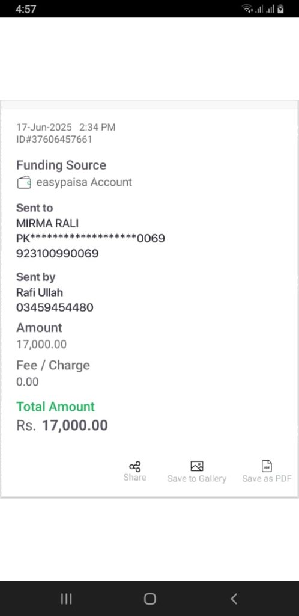Open recent apps from navigation bar
This screenshot has height=616, width=299.
(67, 599)
